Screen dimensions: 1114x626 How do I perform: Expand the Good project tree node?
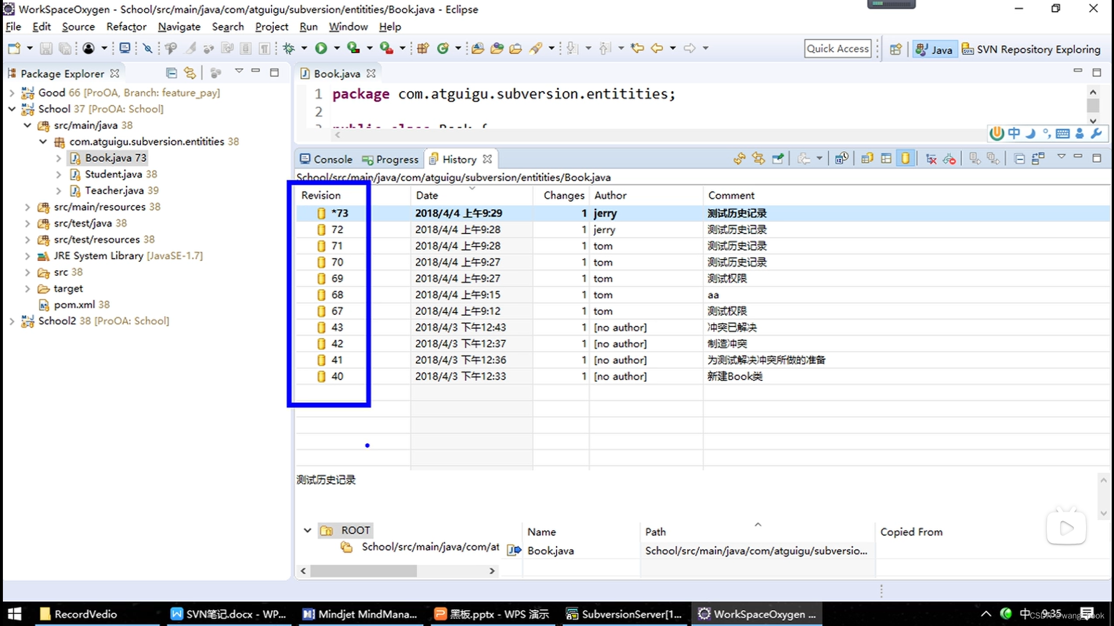[12, 93]
